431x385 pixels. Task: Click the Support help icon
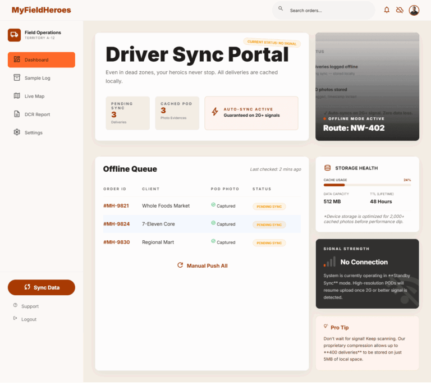click(15, 305)
